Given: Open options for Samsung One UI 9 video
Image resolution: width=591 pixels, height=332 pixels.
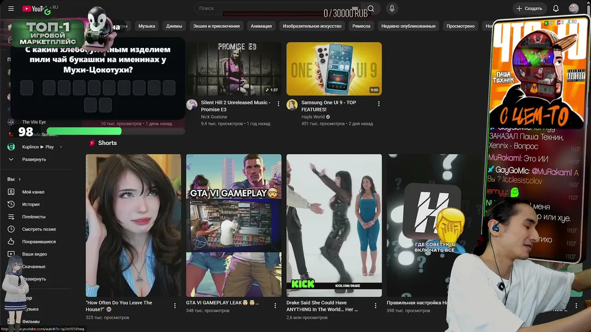Looking at the screenshot, I should pos(379,104).
